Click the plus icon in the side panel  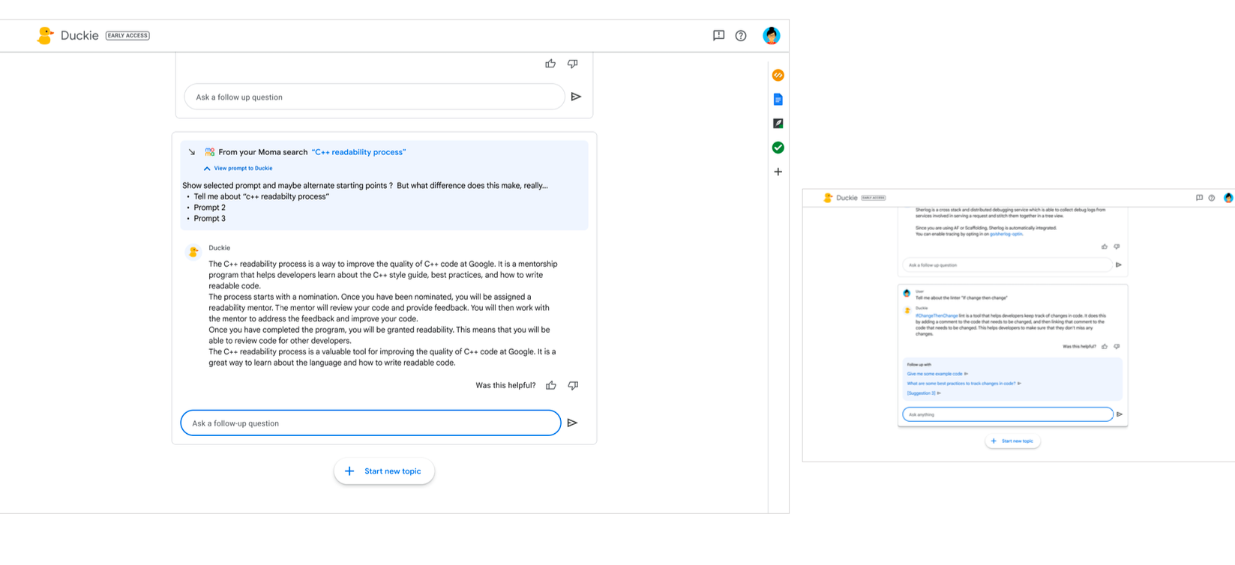(778, 172)
